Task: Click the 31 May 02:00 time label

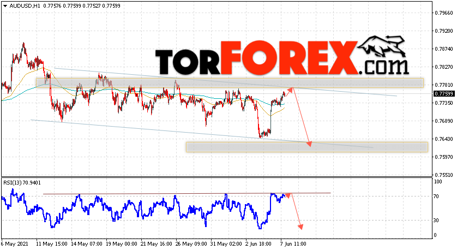Action: [x=226, y=243]
